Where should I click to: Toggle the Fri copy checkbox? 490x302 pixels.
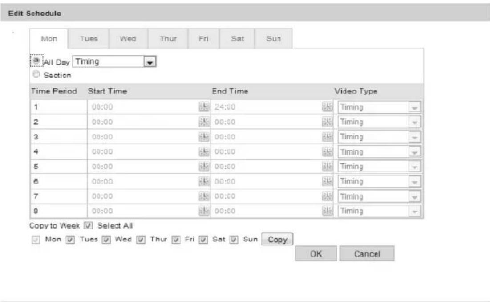(x=176, y=240)
